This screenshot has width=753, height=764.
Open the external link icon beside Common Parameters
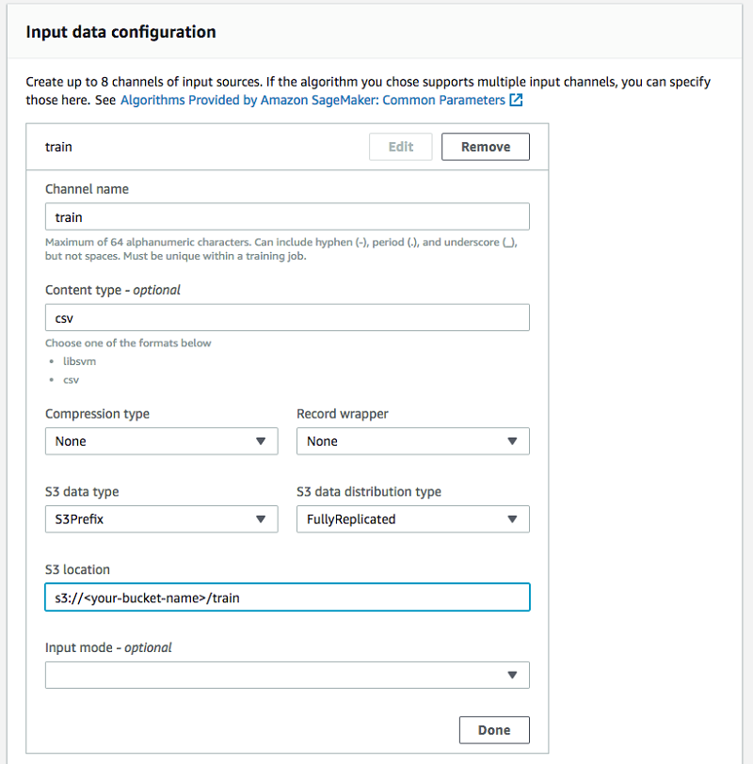[516, 101]
